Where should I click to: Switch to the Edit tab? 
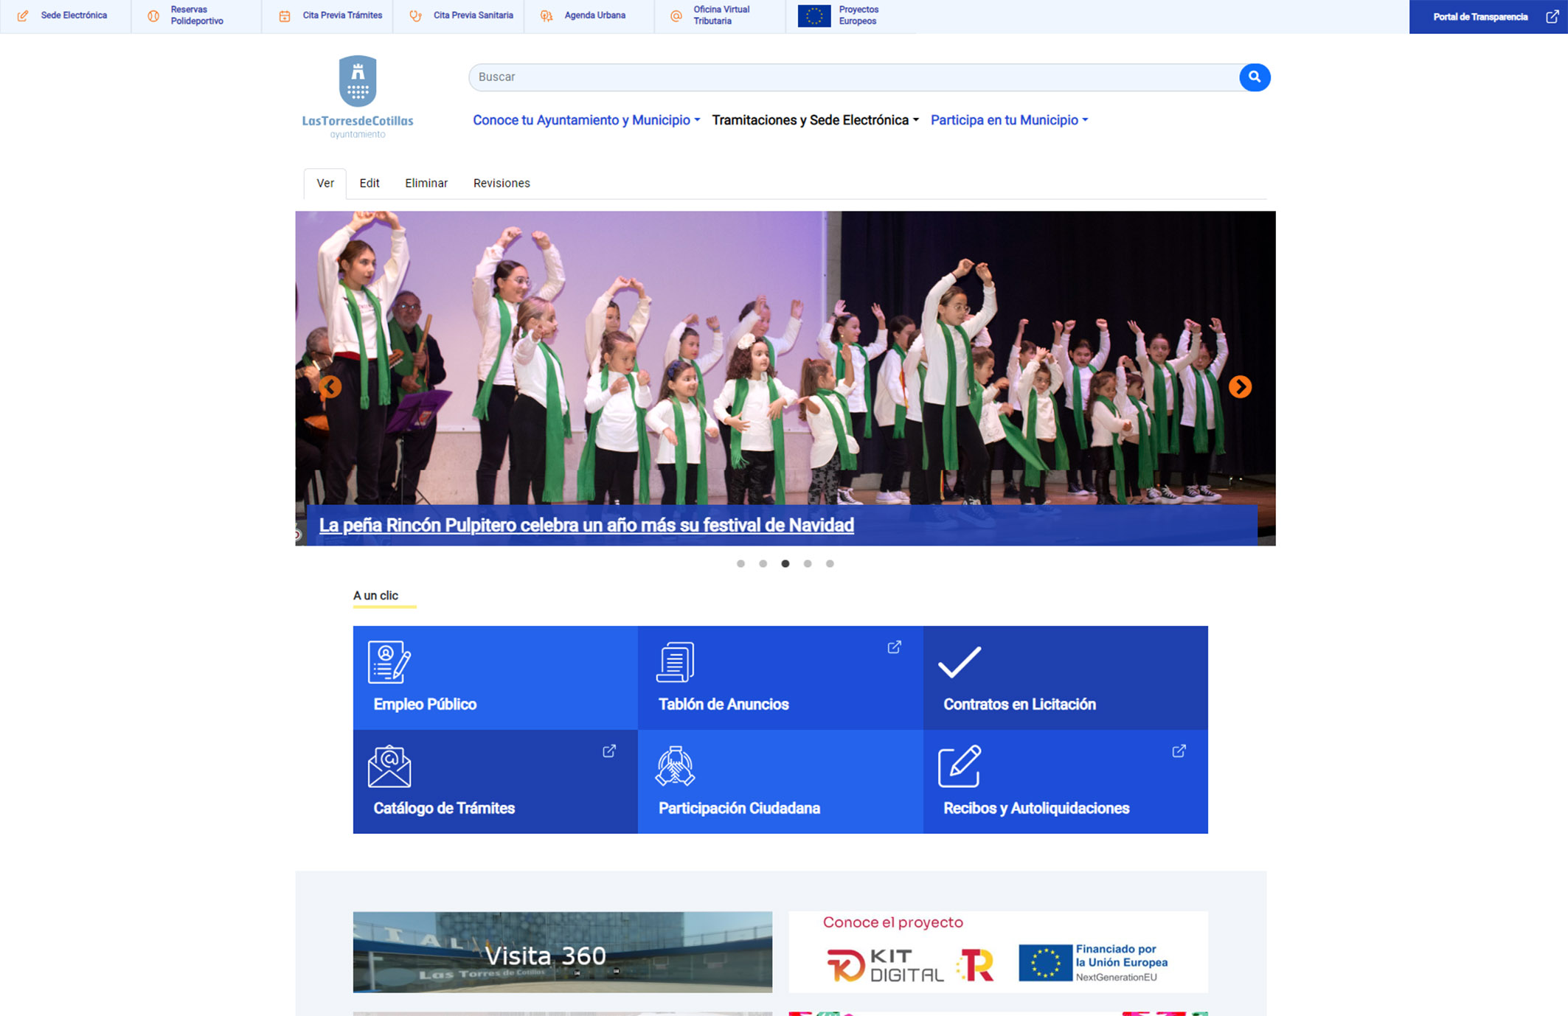pos(369,183)
